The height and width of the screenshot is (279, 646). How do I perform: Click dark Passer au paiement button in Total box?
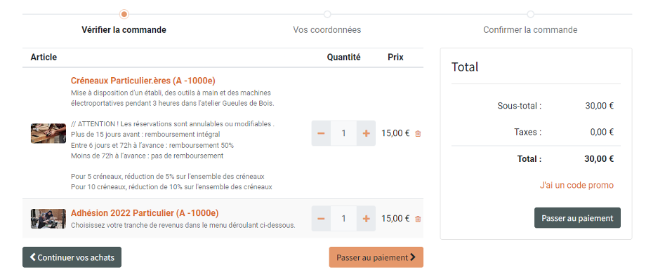[x=577, y=218]
